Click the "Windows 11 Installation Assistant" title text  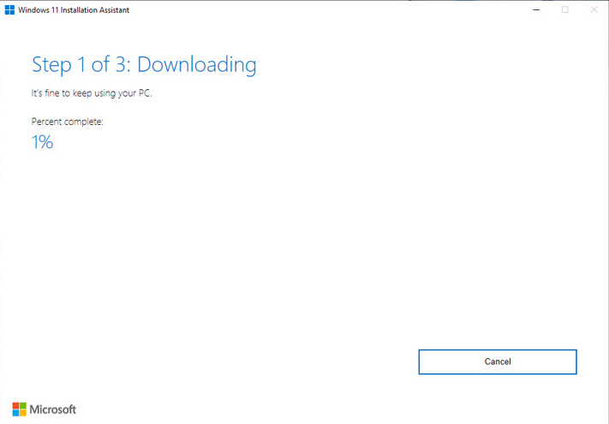tap(74, 9)
